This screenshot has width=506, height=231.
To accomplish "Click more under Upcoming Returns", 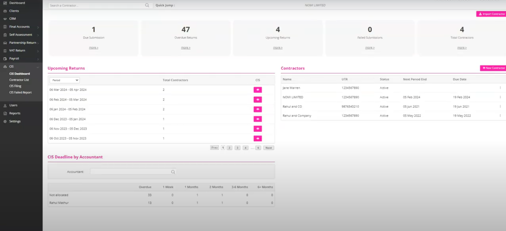I will pos(278,48).
